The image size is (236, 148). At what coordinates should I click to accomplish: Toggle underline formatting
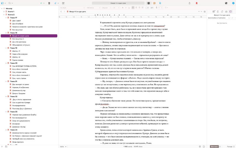129,8
